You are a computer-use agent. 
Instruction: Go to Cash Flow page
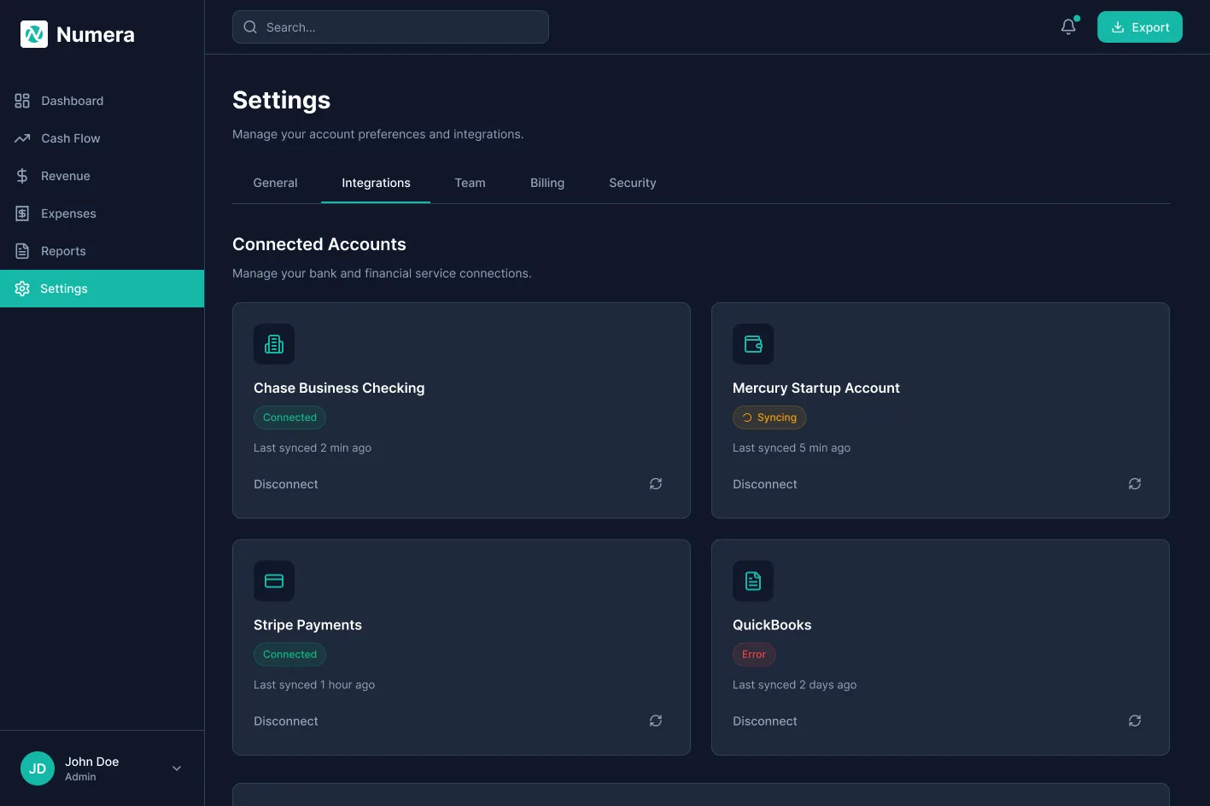(102, 138)
